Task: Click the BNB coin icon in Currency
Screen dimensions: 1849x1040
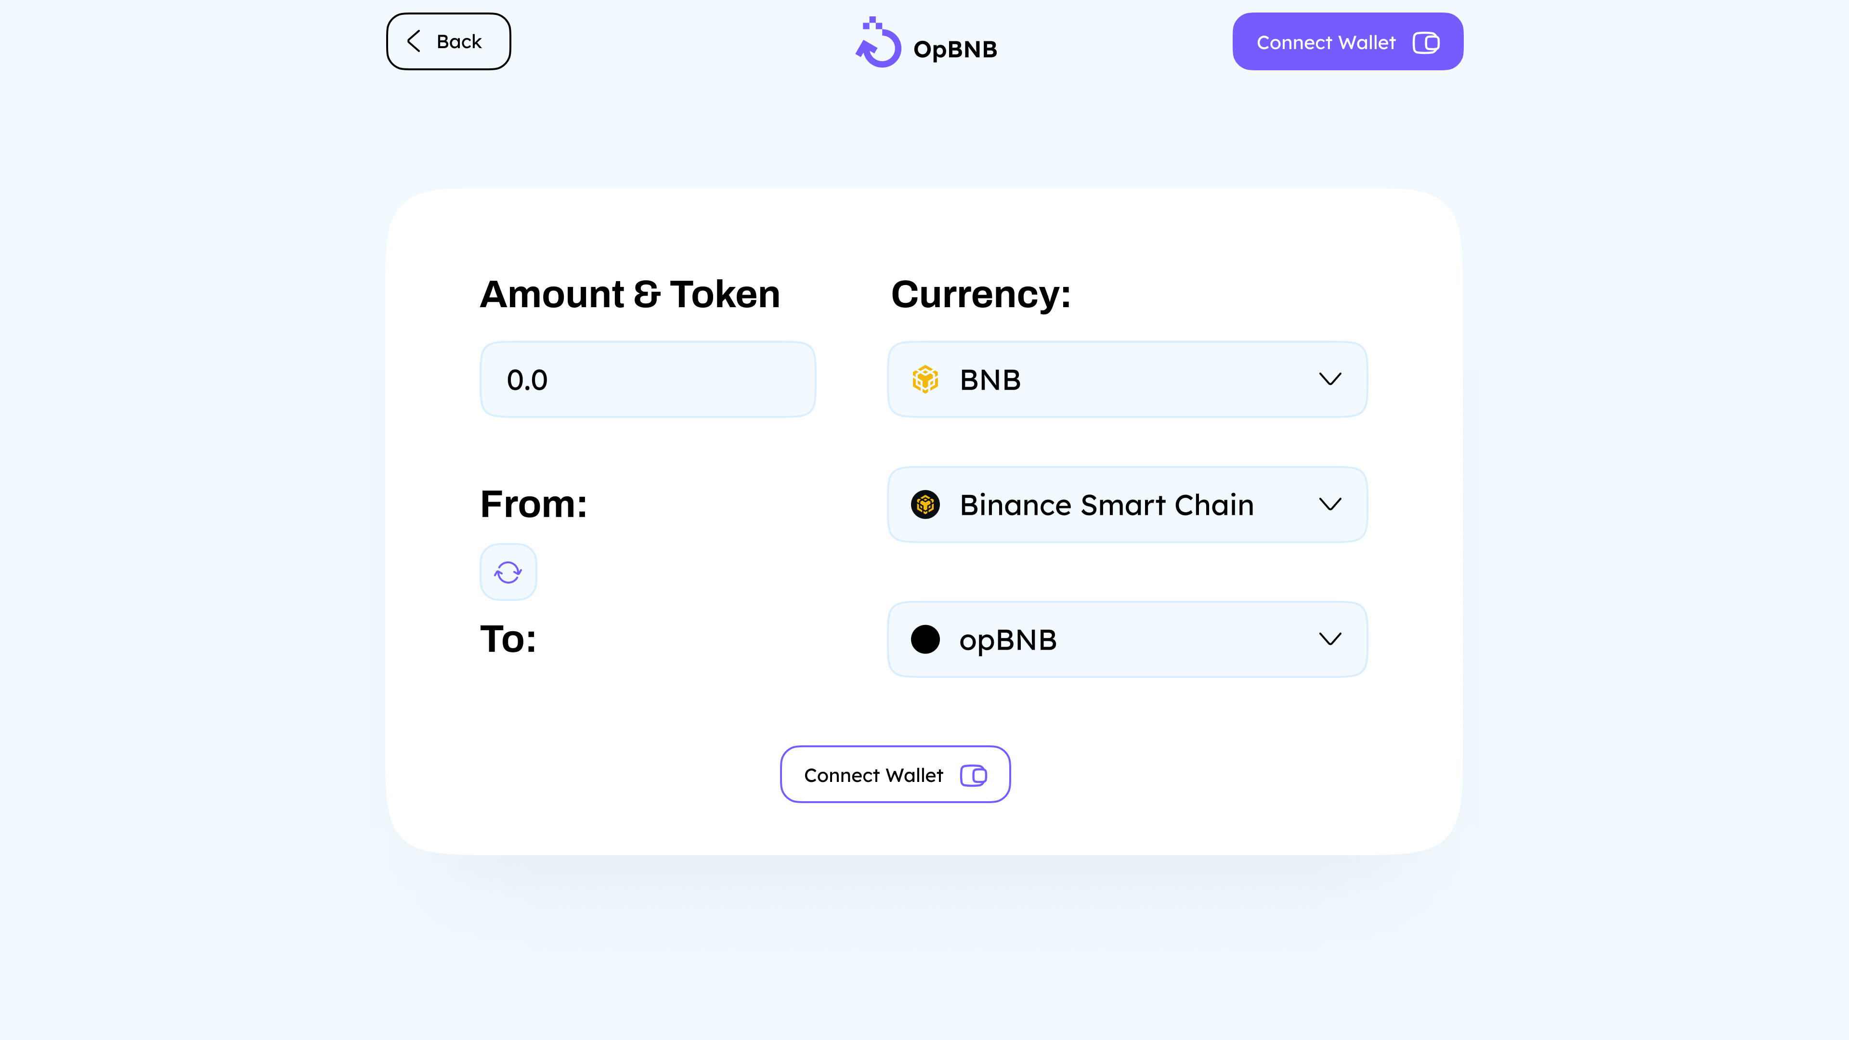Action: point(925,379)
